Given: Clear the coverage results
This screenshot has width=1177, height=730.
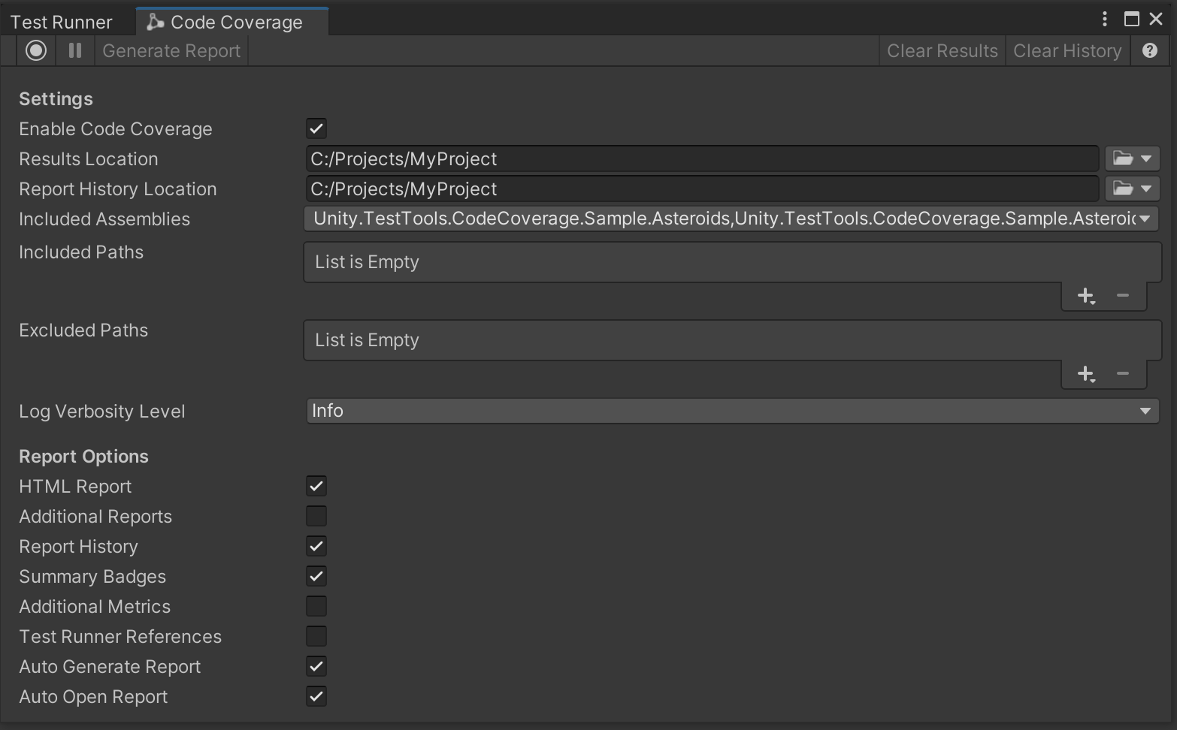Looking at the screenshot, I should coord(942,50).
